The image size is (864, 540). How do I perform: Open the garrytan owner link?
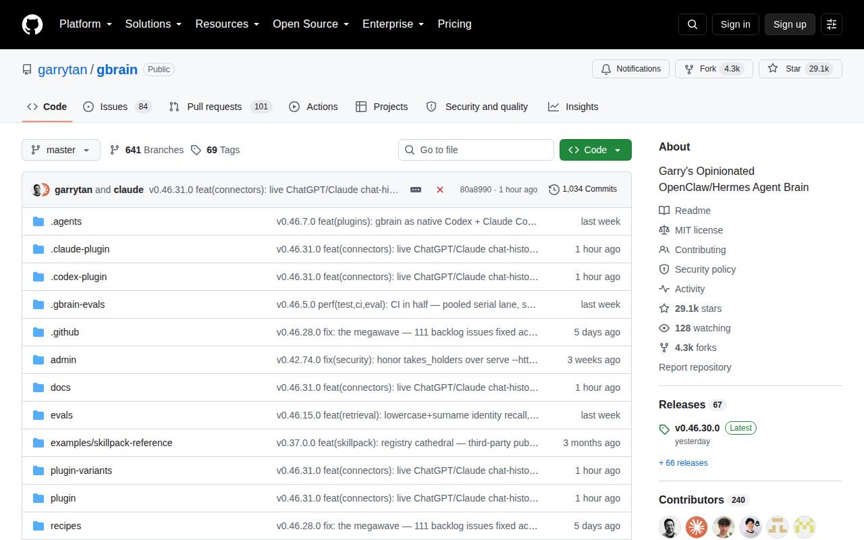[x=62, y=70]
